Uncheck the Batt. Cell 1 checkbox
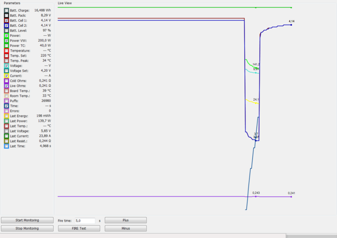Screen dimensions: 337x238 6,21
